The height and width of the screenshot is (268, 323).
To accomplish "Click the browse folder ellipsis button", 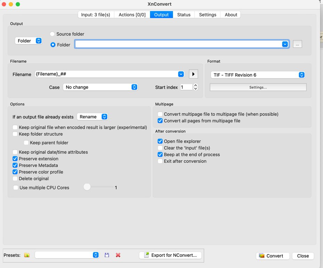I will pyautogui.click(x=297, y=44).
